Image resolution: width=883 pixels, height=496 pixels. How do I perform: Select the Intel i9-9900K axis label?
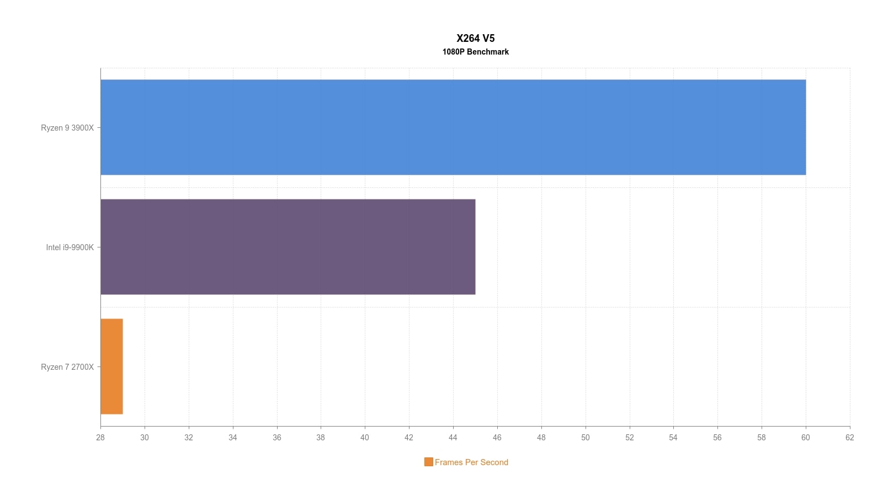[x=70, y=247]
